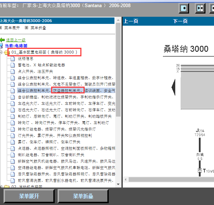Click bottom 菜单展开 button
The height and width of the screenshot is (205, 214).
point(29,196)
